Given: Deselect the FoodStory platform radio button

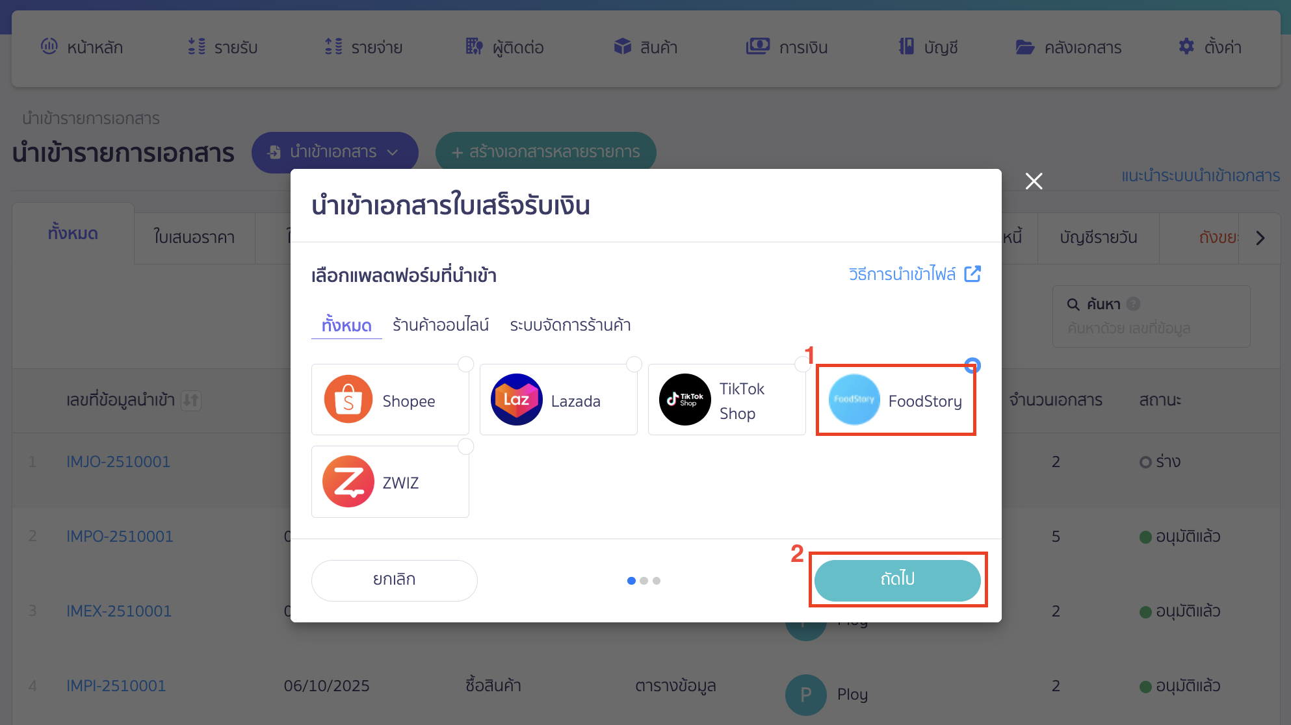Looking at the screenshot, I should click(971, 364).
